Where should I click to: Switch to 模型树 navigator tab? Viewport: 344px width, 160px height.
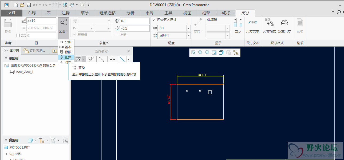(11, 51)
